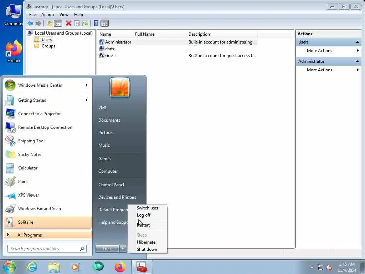Click the Up one level folder icon
The width and height of the screenshot is (365, 274).
[49, 23]
